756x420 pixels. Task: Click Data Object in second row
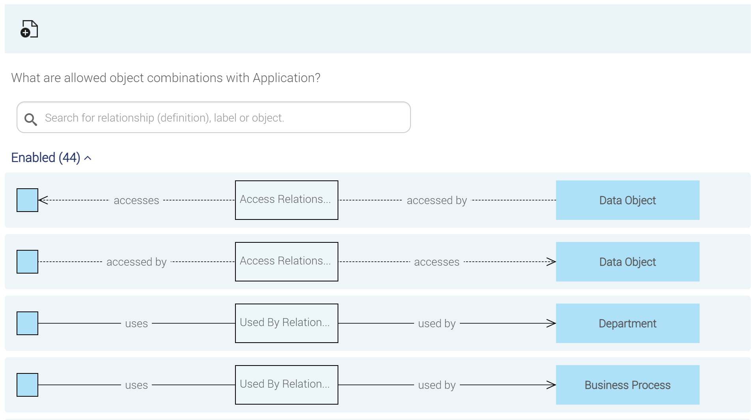click(x=627, y=262)
